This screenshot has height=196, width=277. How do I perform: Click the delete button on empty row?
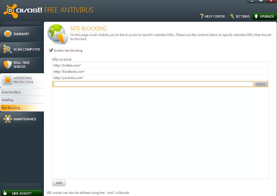(x=261, y=84)
